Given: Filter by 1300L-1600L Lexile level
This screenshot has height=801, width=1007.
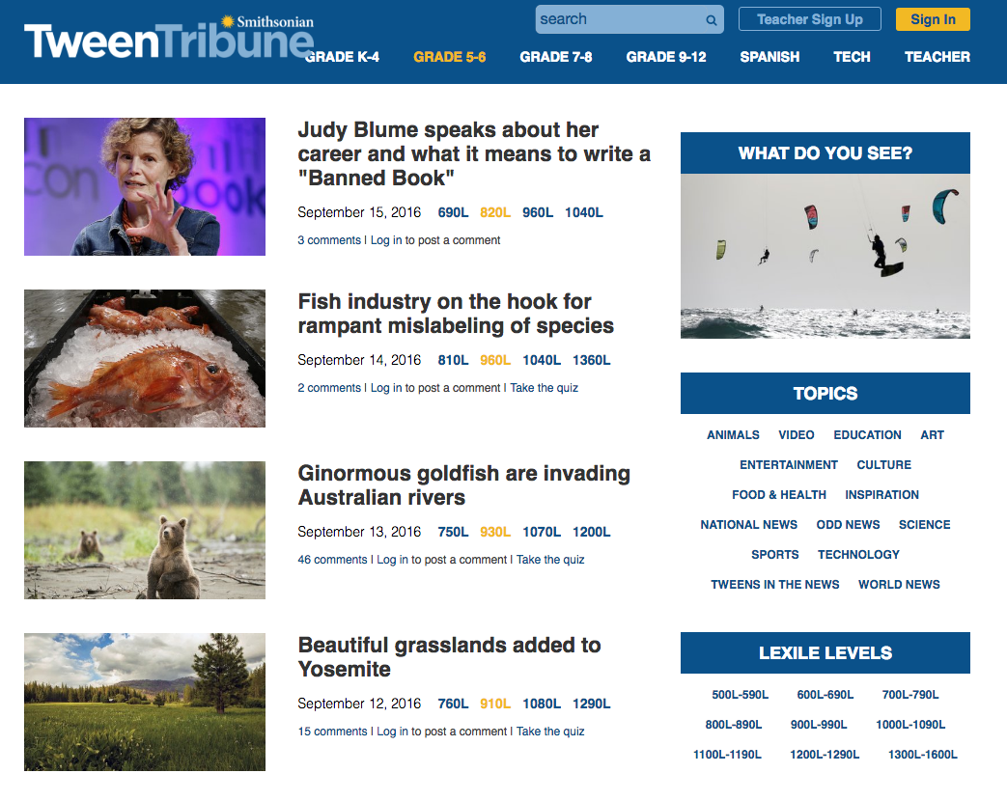Looking at the screenshot, I should pos(922,755).
